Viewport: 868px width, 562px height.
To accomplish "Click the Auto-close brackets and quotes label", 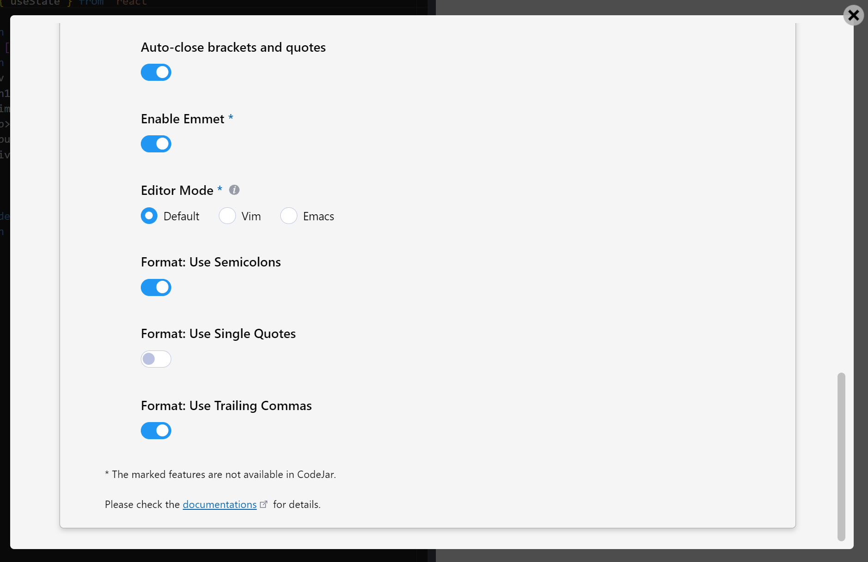I will point(233,47).
